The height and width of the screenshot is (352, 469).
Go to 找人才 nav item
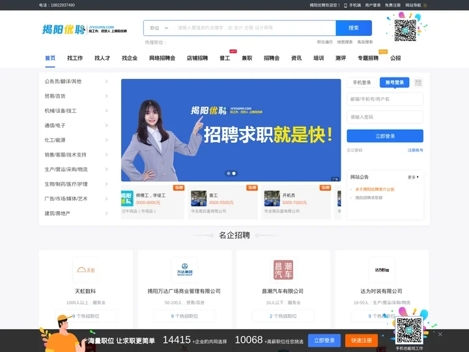102,58
